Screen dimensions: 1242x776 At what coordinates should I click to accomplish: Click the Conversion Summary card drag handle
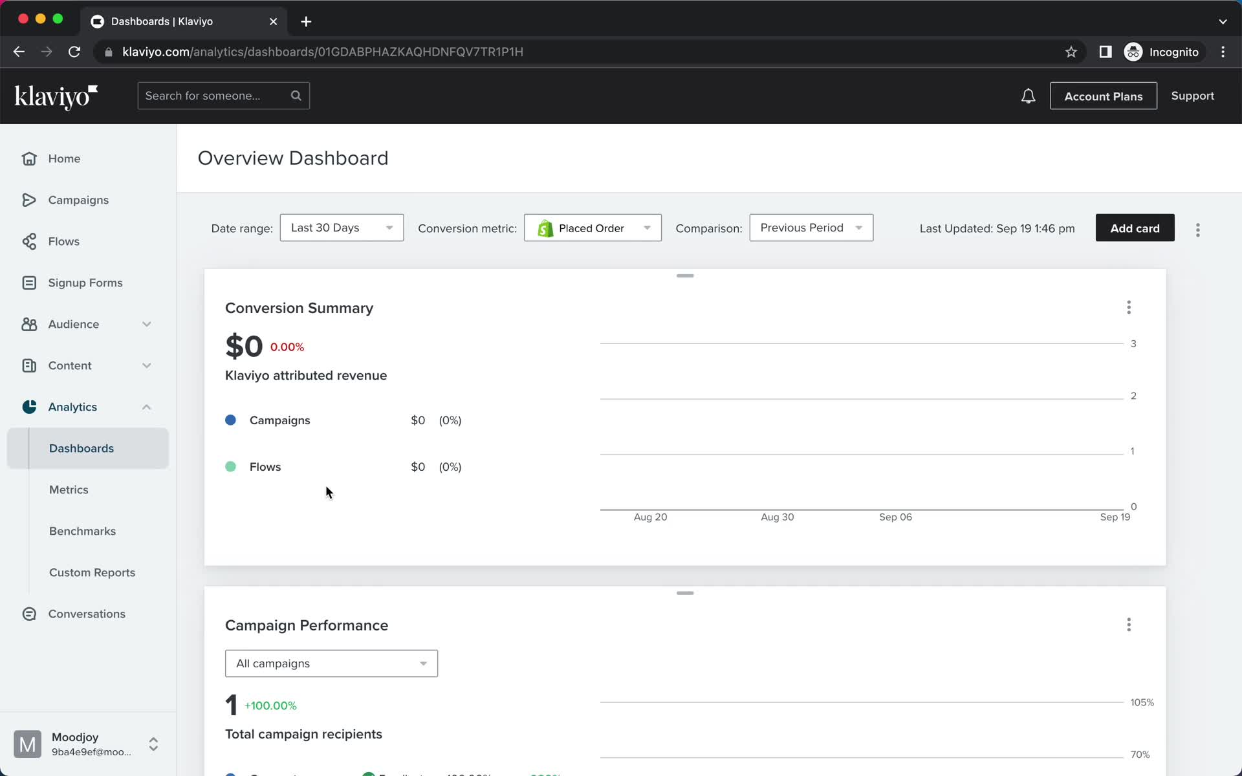685,275
